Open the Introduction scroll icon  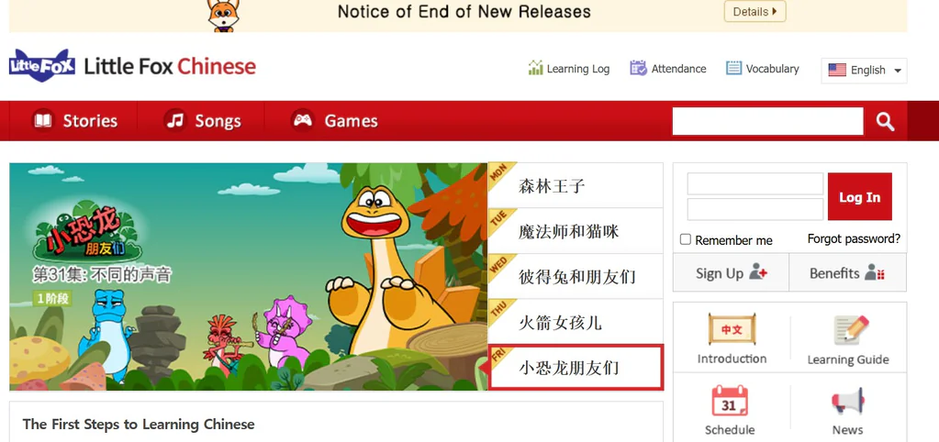click(x=732, y=329)
